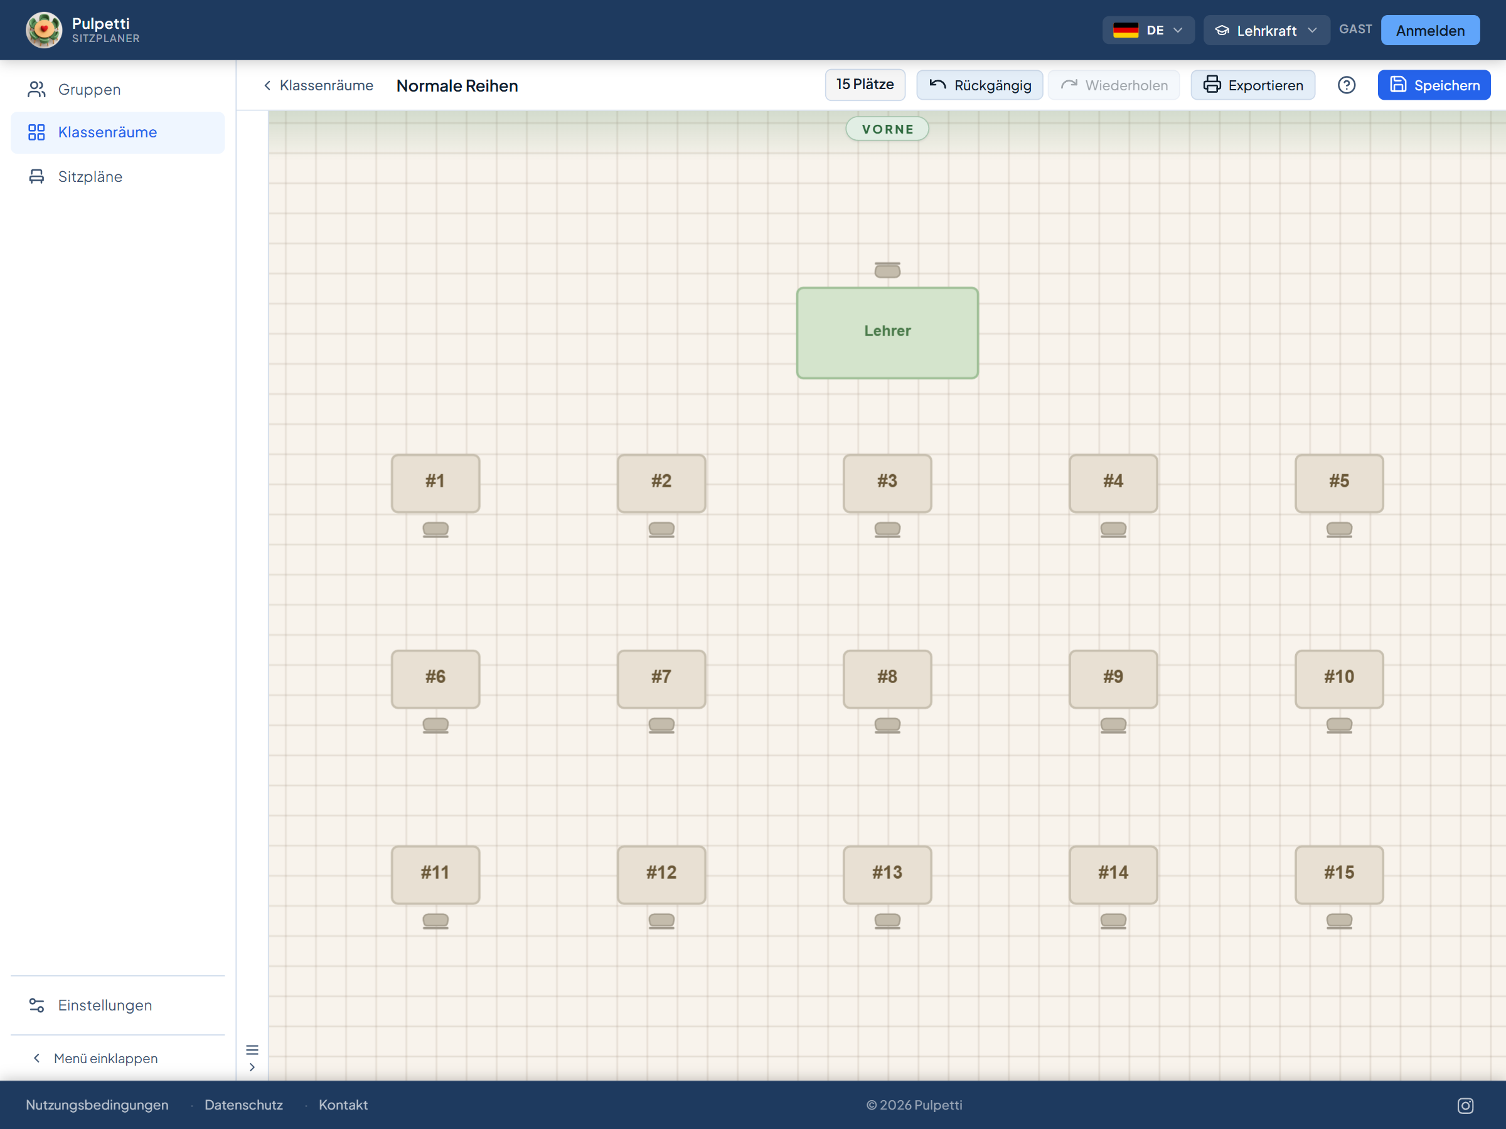The image size is (1506, 1129).
Task: Open the help question mark icon
Action: tap(1346, 85)
